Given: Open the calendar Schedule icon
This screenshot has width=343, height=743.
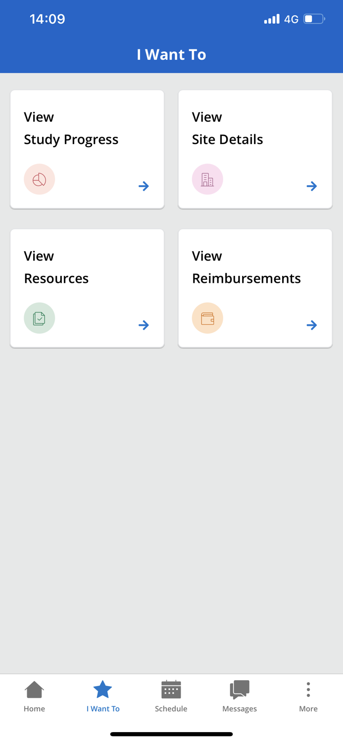Looking at the screenshot, I should click(x=171, y=690).
